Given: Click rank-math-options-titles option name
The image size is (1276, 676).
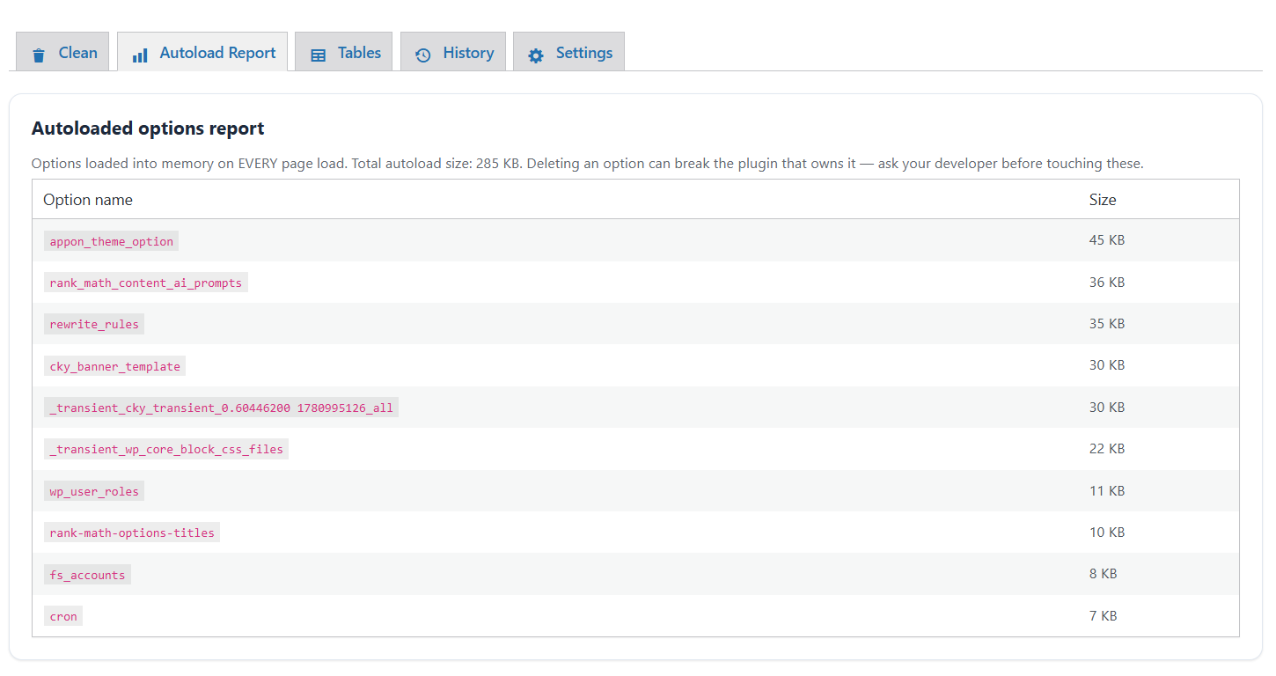Looking at the screenshot, I should (x=132, y=533).
